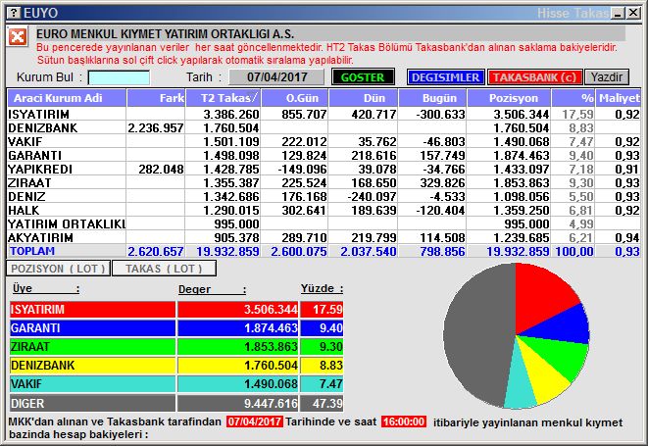Click the TOPLAM totals row label
This screenshot has height=446, width=648.
point(32,251)
